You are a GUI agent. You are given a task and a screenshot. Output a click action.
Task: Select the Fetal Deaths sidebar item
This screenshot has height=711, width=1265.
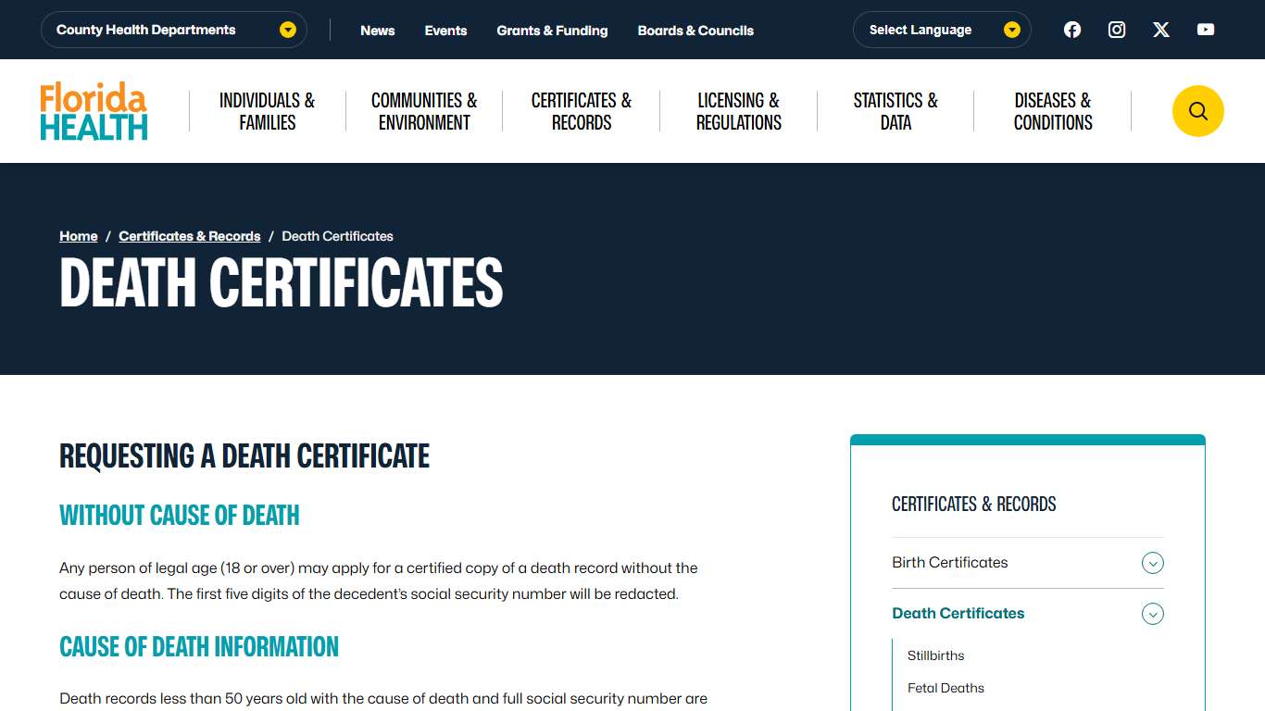coord(946,688)
